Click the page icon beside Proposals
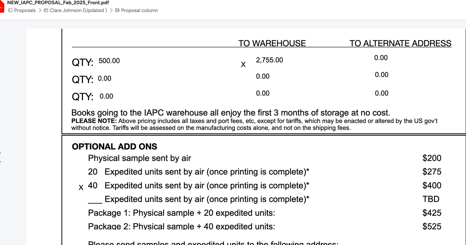The height and width of the screenshot is (245, 466). click(10, 10)
